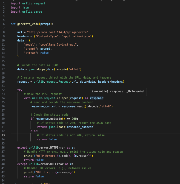
Task: Click the "# If status code is not 200" comment
Action: click(71, 135)
